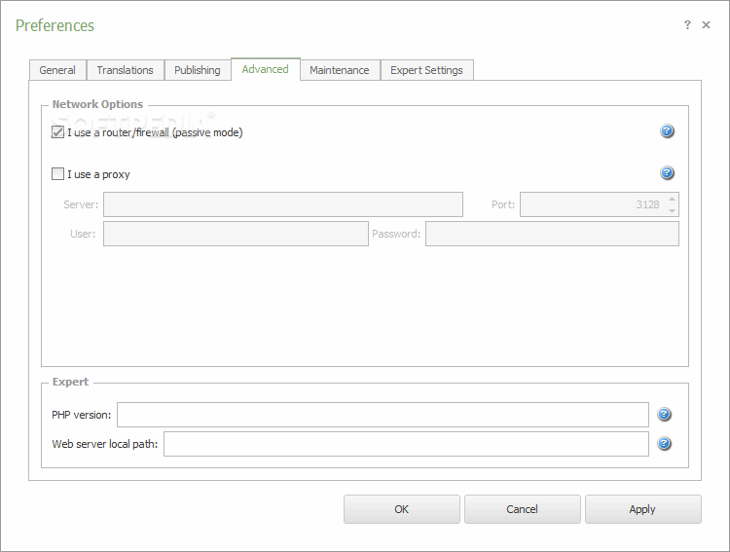730x552 pixels.
Task: Decrease the proxy Port value
Action: (x=672, y=210)
